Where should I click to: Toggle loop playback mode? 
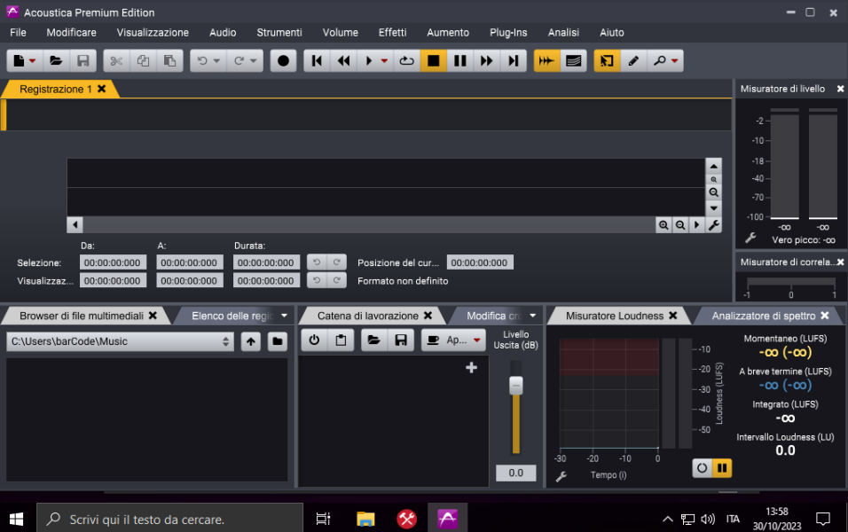click(x=406, y=61)
